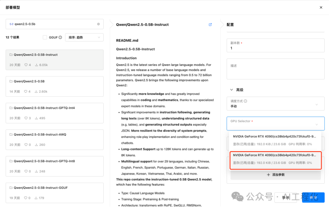Click heart icon on GPTQ-Int8 card
The width and height of the screenshot is (329, 210).
tap(26, 171)
